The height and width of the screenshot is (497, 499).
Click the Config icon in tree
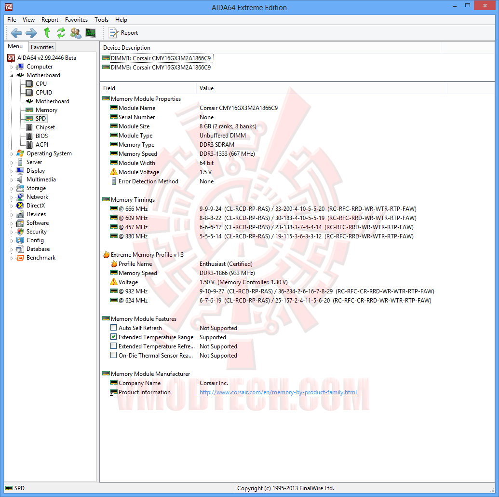point(20,240)
